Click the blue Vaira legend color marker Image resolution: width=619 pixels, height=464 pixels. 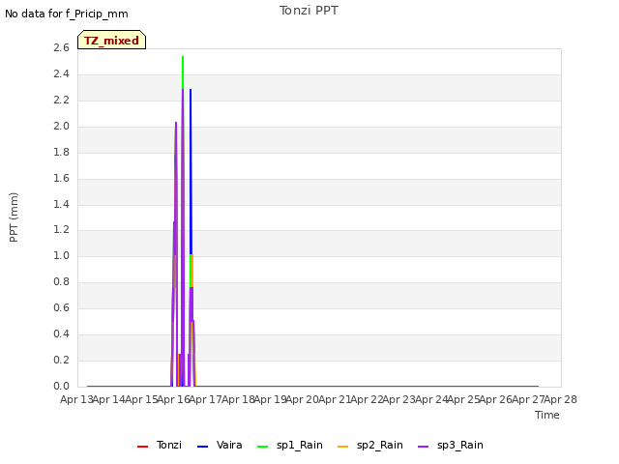202,447
